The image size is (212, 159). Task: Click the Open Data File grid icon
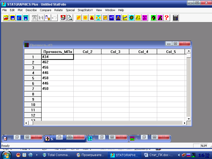point(19,18)
